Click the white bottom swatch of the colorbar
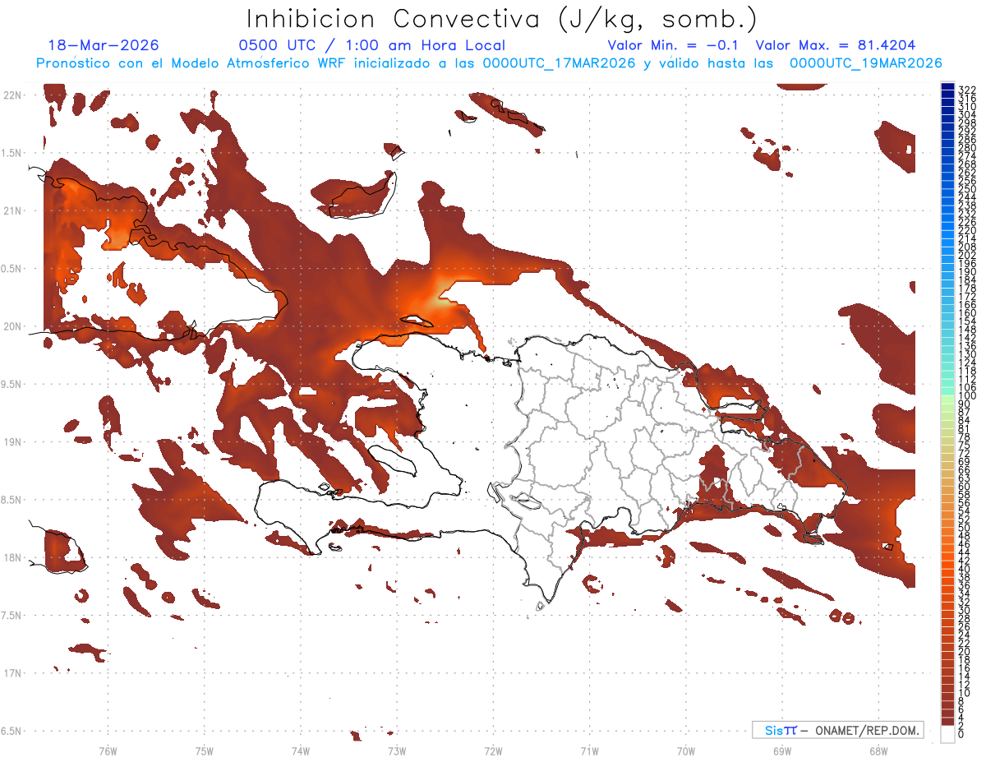 (x=947, y=733)
